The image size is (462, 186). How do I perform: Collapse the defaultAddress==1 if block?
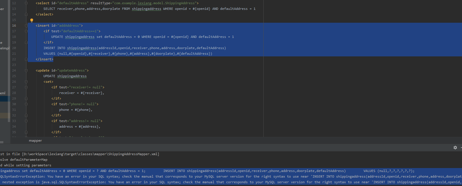26,31
